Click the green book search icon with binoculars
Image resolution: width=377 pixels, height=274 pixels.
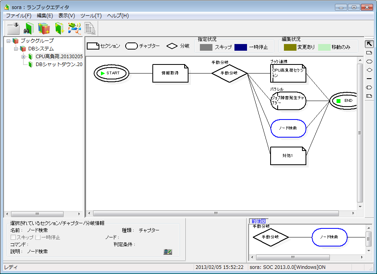(x=29, y=28)
